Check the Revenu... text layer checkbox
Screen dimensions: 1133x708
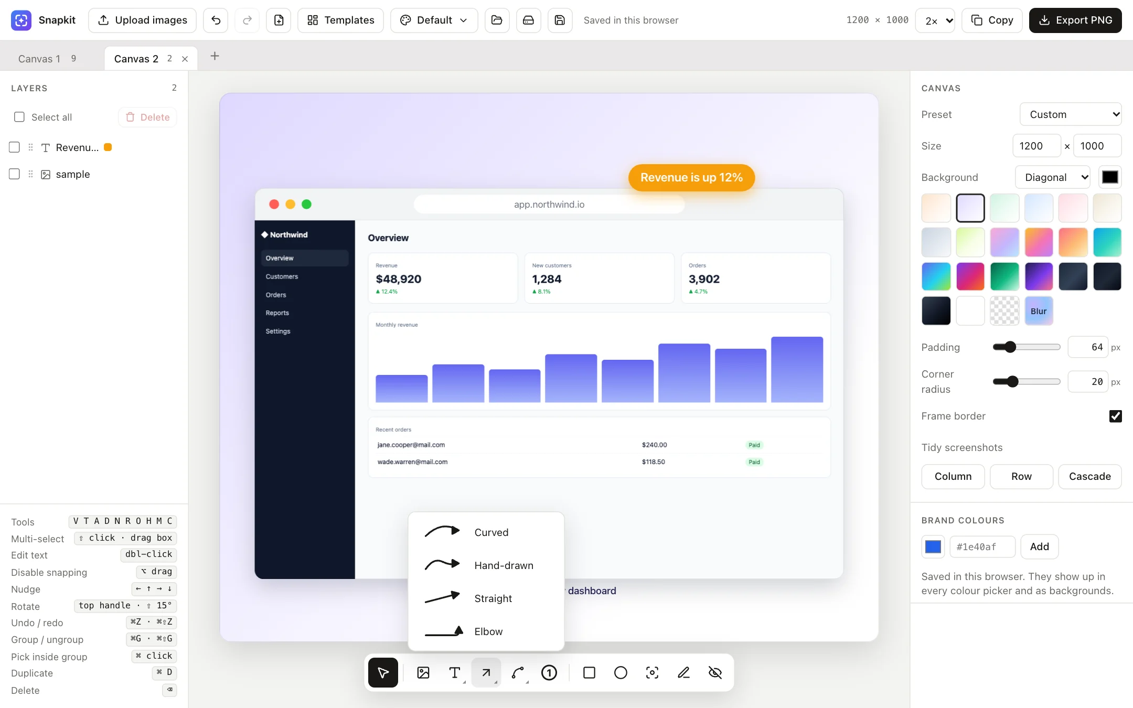coord(15,147)
